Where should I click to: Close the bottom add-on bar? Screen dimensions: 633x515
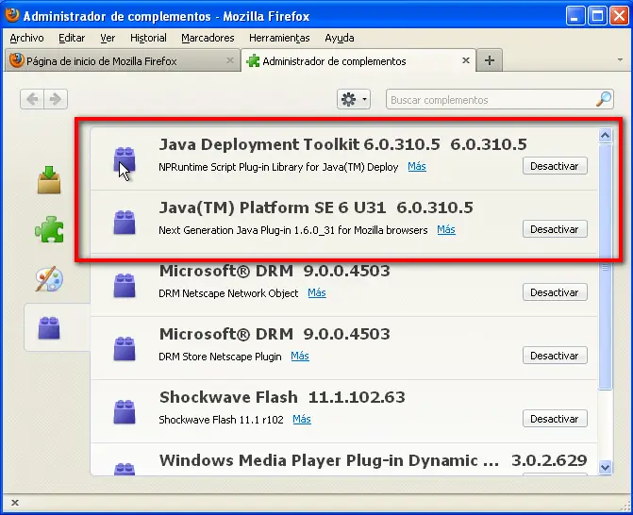coord(15,503)
